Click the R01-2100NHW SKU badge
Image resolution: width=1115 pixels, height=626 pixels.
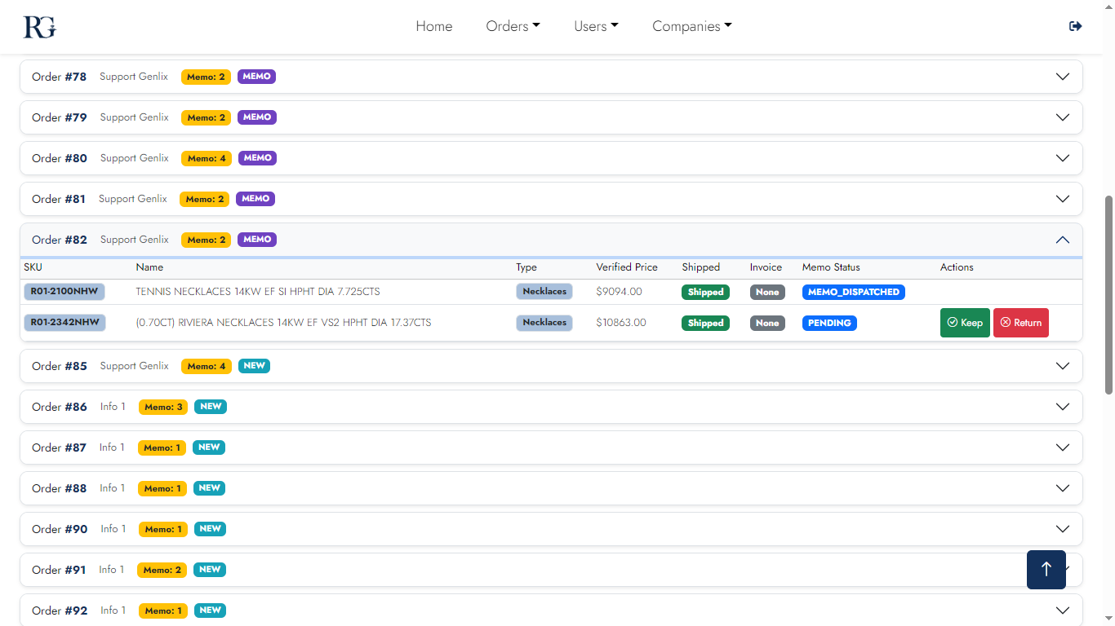point(64,292)
